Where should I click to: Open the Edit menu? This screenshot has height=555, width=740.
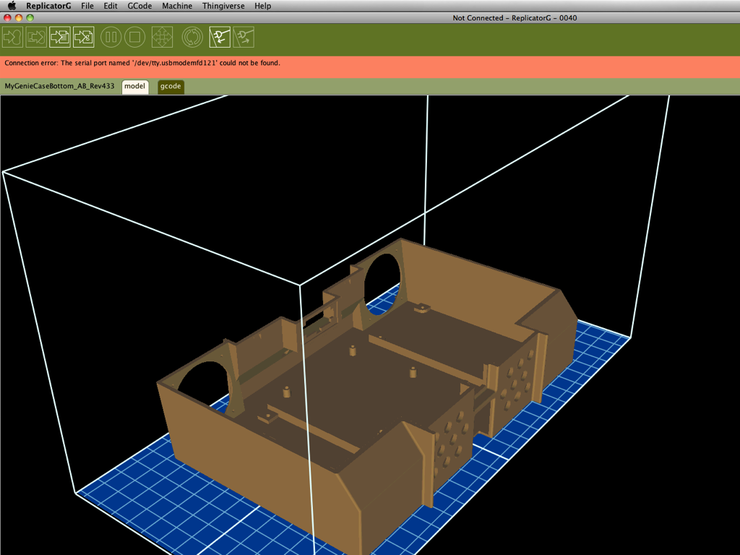click(x=111, y=6)
